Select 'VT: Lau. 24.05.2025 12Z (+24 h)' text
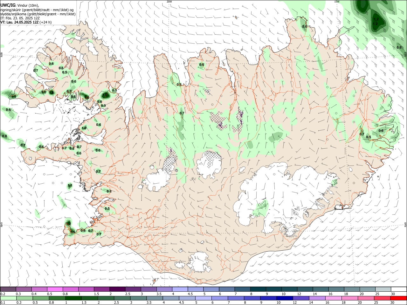The height and width of the screenshot is (305, 407). pyautogui.click(x=26, y=22)
